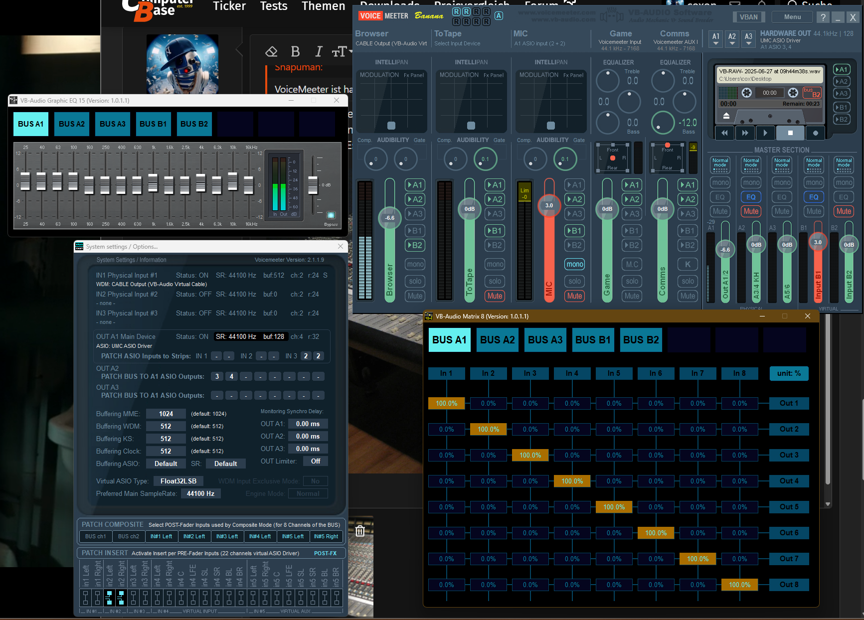The width and height of the screenshot is (864, 620).
Task: Switch to BUS B2 tab in Matrix 8
Action: [x=641, y=340]
